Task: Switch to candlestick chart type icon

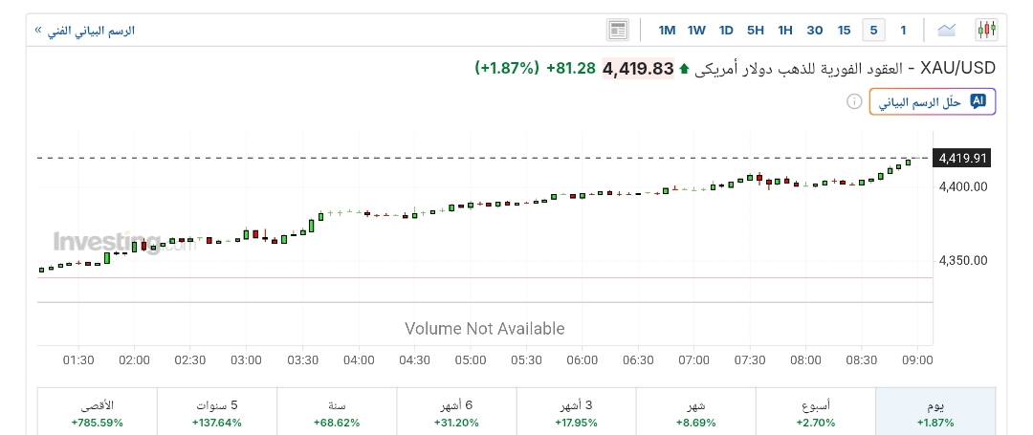Action: tap(986, 30)
